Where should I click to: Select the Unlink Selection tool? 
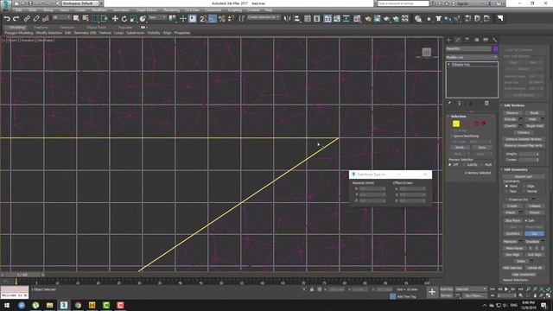tap(36, 18)
